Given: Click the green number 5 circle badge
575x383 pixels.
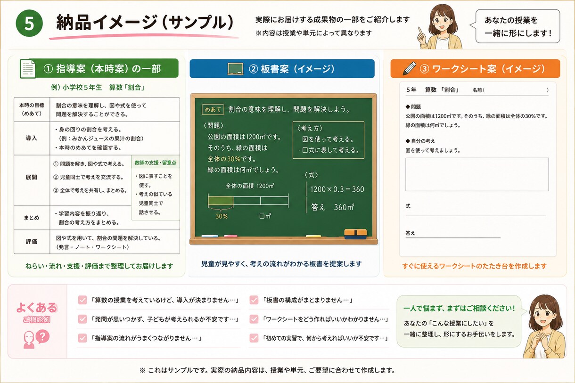Looking at the screenshot, I should click(x=29, y=24).
